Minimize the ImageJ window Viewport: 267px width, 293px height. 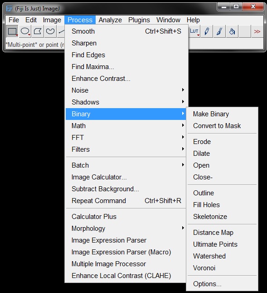[x=224, y=7]
